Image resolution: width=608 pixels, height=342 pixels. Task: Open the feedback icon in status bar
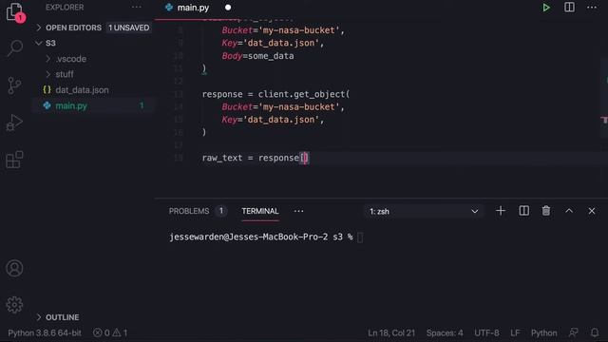574,332
